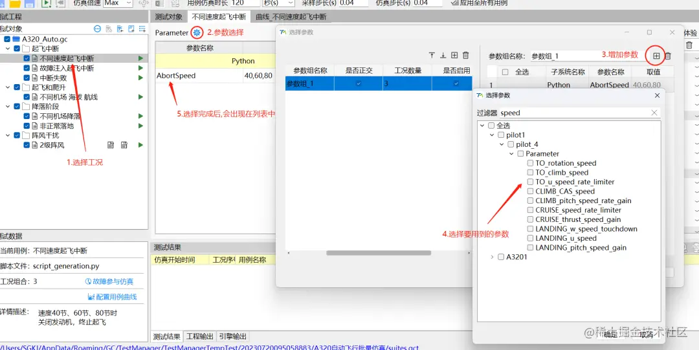Open 配置用例曲线 link
699x350 pixels.
tap(113, 296)
